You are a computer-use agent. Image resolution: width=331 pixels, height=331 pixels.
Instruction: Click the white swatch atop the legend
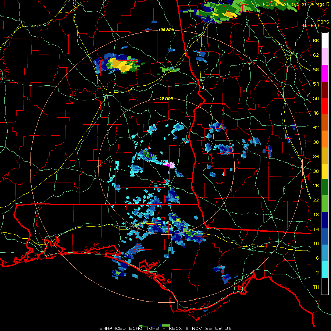(x=325, y=40)
